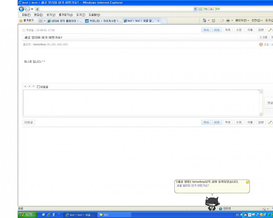This screenshot has height=218, width=273.
Task: Refresh the page with the green arrows icon
Action: (206, 9)
